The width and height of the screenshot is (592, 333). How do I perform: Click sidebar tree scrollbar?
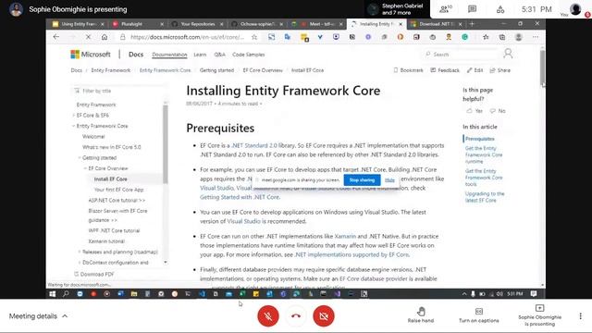(x=166, y=144)
